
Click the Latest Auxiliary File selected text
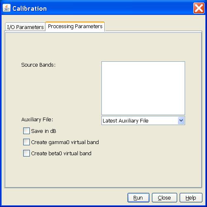point(125,121)
